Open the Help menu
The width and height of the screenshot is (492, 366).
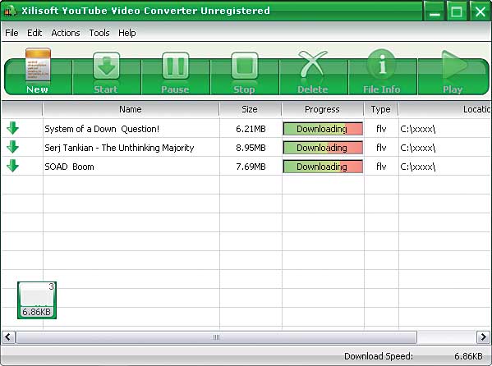pos(126,33)
